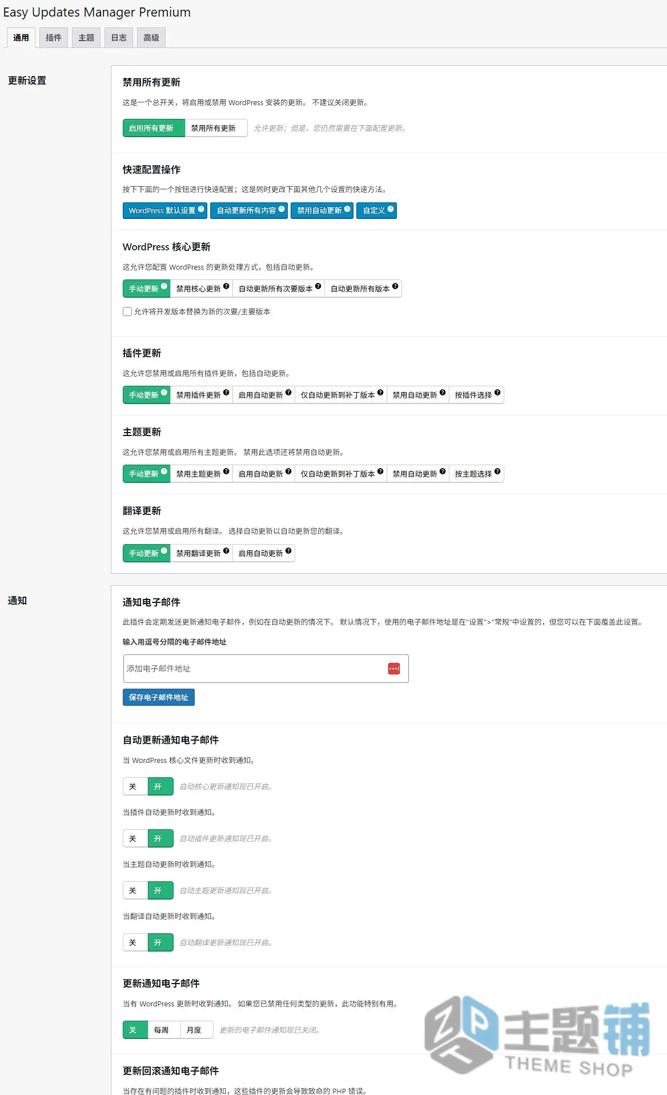Image resolution: width=667 pixels, height=1095 pixels.
Task: Open help icon on 自定义 button
Action: pos(391,209)
